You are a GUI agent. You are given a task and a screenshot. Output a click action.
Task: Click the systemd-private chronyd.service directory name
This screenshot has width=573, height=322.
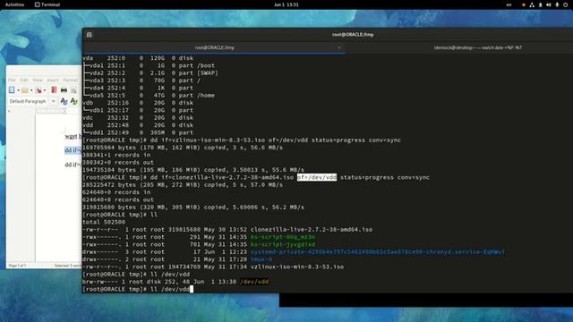point(378,252)
